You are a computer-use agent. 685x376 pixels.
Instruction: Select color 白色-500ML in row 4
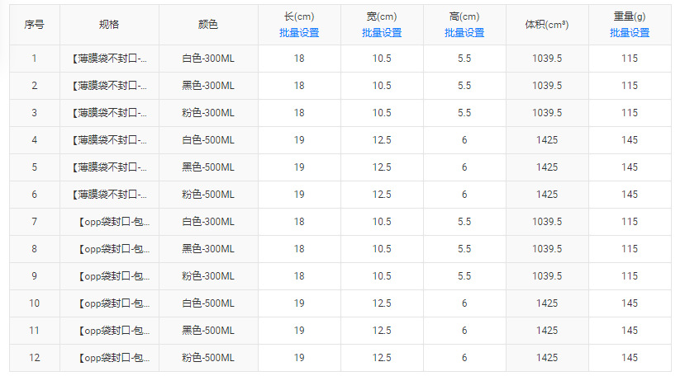[208, 140]
